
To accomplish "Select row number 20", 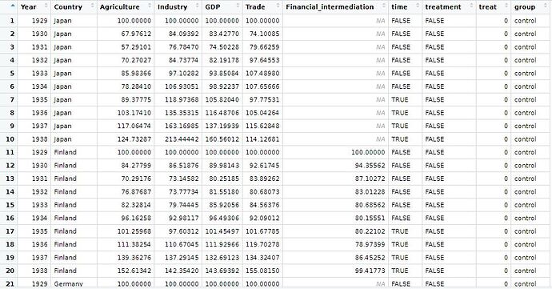I will point(10,271).
